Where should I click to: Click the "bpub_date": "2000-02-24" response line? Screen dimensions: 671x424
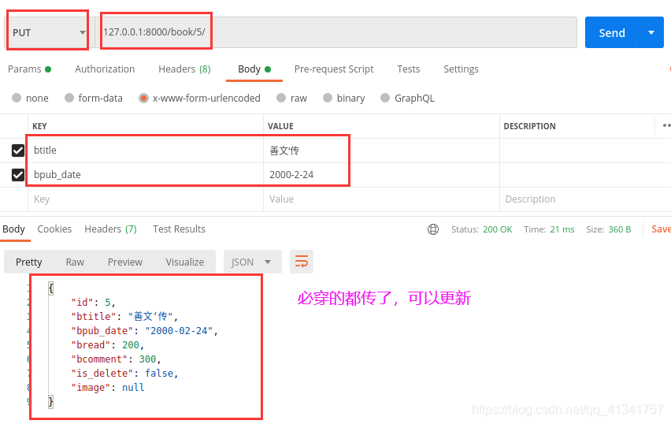coord(145,331)
